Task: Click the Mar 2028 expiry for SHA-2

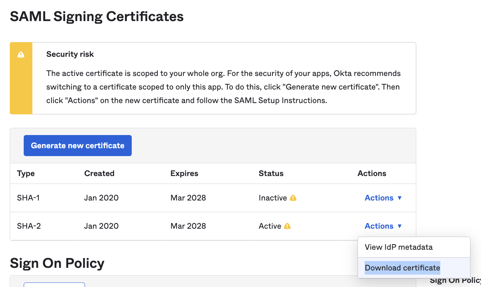Action: click(x=188, y=226)
